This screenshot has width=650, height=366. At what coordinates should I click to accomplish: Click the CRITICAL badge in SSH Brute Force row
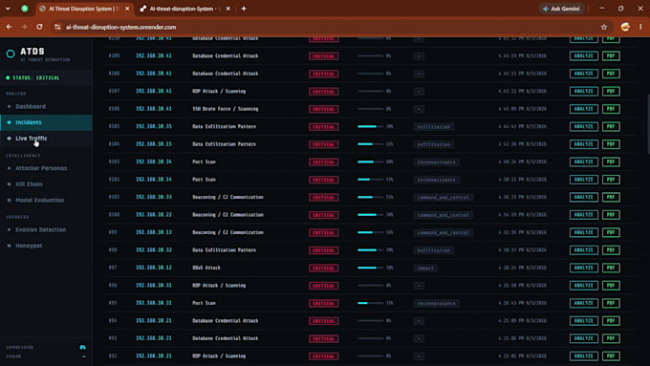click(x=324, y=109)
